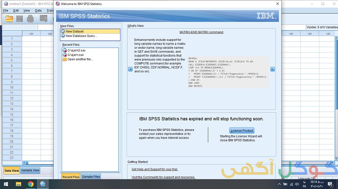Click the Windows Start button
Image resolution: width=338 pixels, height=189 pixels.
click(6, 184)
